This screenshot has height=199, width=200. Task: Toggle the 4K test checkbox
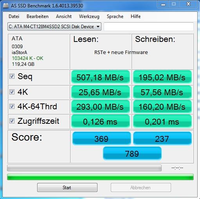pyautogui.click(x=12, y=92)
